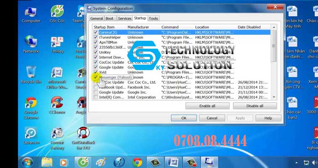The width and height of the screenshot is (318, 168).
Task: Click the startup list scroll-up arrow
Action: click(x=274, y=27)
